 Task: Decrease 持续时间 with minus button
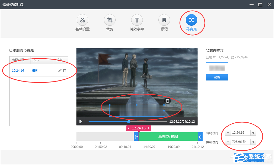pyautogui.click(x=228, y=142)
